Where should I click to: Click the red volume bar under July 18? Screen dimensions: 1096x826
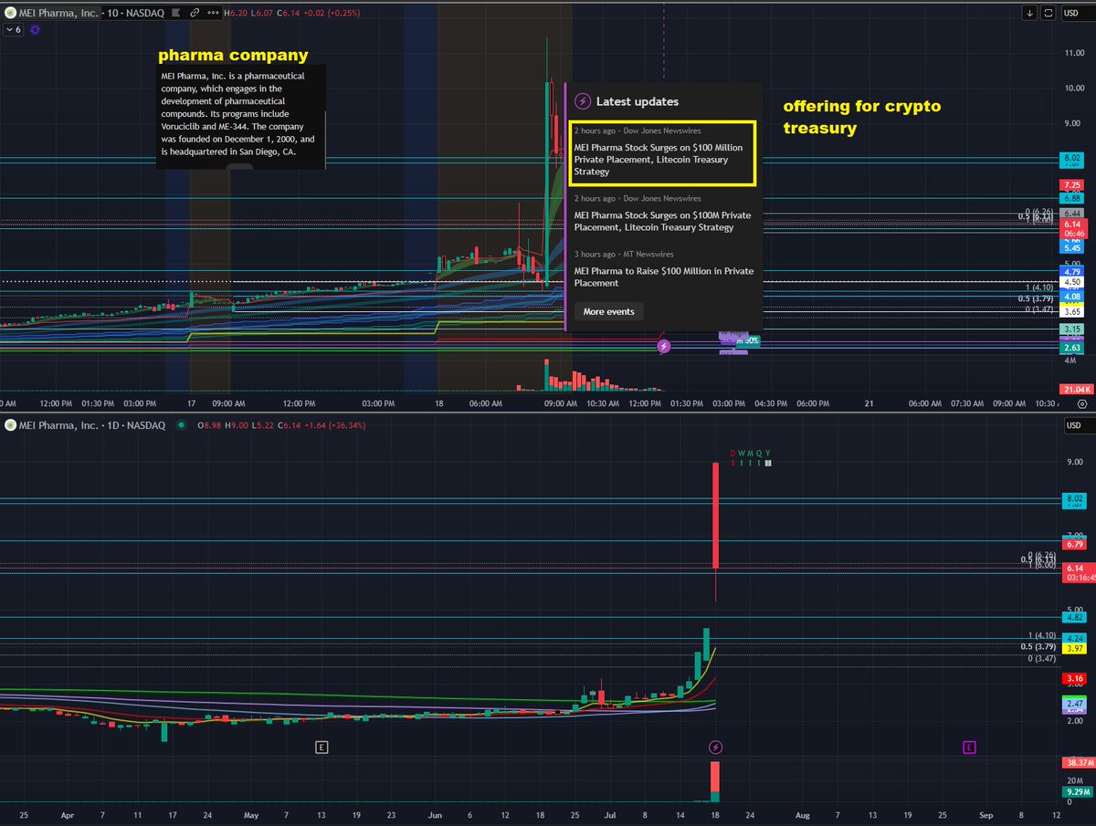point(715,777)
